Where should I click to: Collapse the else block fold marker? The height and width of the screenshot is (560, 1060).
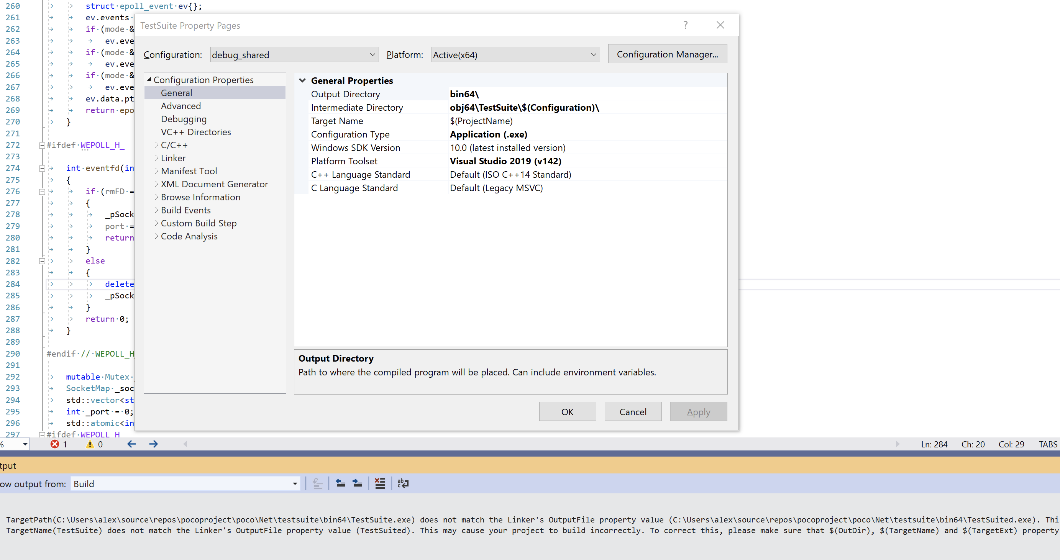(42, 261)
